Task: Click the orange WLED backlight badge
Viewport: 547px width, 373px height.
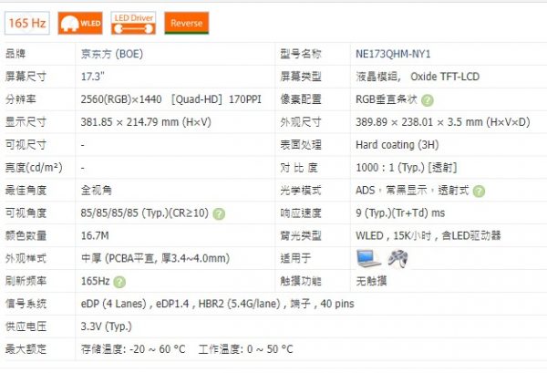Action: click(80, 24)
